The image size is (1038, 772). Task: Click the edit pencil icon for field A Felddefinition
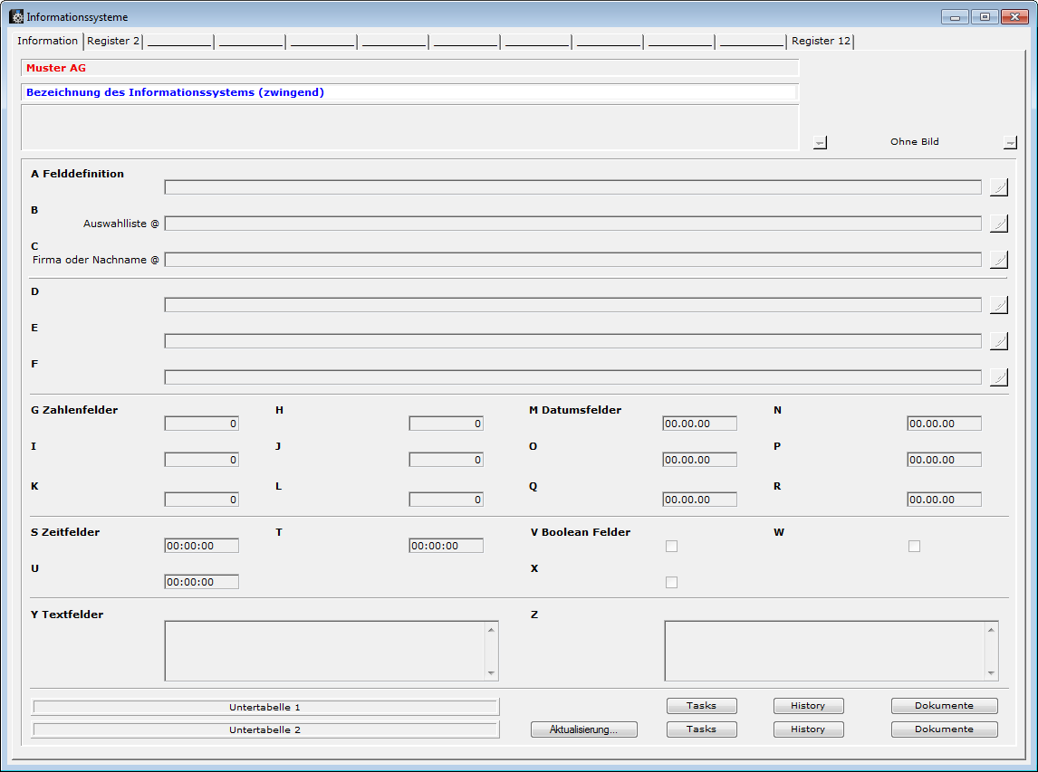998,187
